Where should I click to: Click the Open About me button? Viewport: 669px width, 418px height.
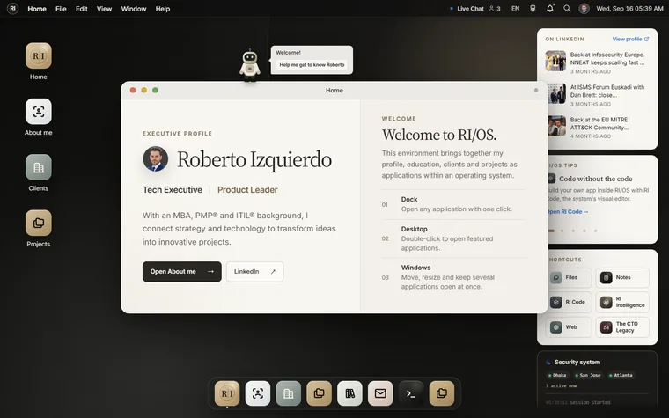[181, 272]
